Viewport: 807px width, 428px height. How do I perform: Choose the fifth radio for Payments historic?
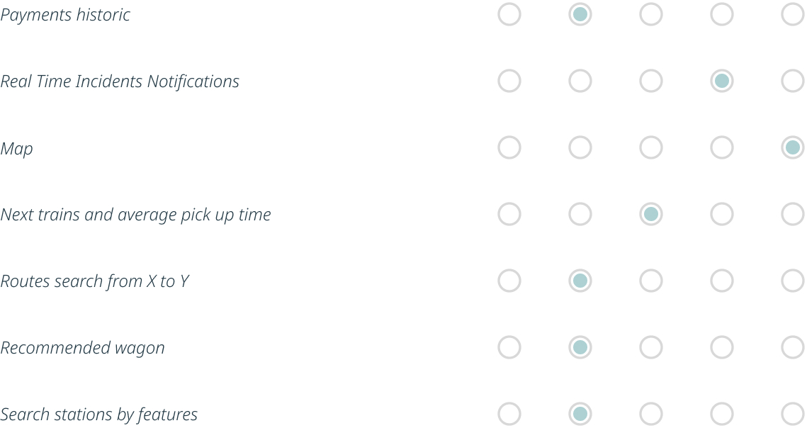click(793, 14)
